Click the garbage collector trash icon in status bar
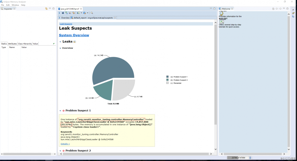 tap(250, 158)
